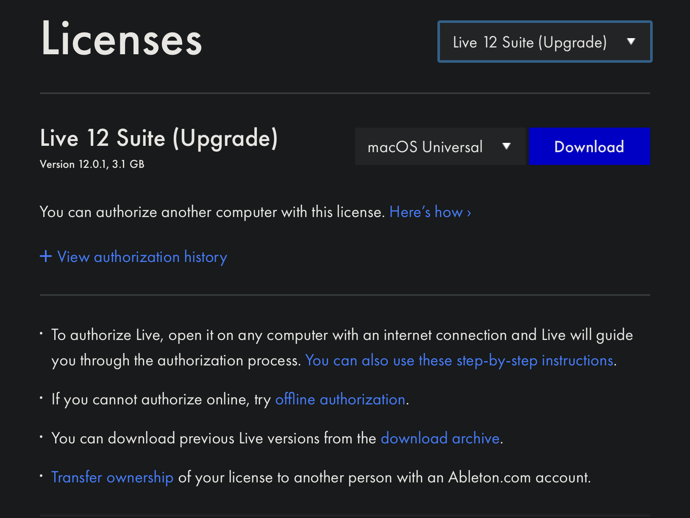Click the blue Download button
Viewport: 690px width, 518px height.
point(589,146)
